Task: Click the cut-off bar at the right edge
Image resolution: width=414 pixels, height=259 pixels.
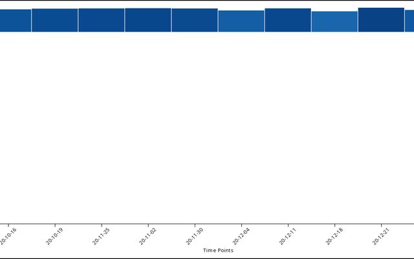Action: click(409, 21)
